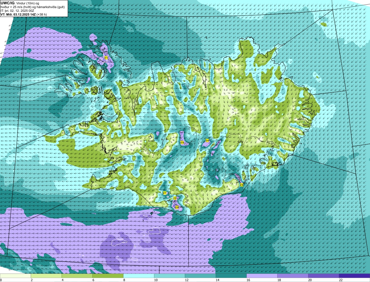Select the 20–22 m/s violet legend swatch
This screenshot has width=370, height=282.
tap(324, 276)
